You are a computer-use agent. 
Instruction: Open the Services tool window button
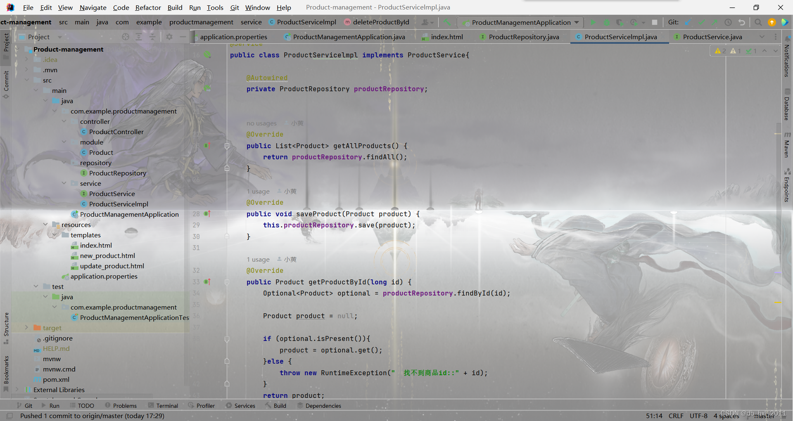click(x=240, y=406)
